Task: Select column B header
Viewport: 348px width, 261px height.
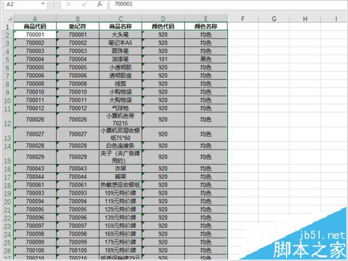Action: coord(77,19)
